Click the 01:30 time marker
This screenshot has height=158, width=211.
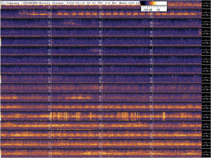coord(100,33)
